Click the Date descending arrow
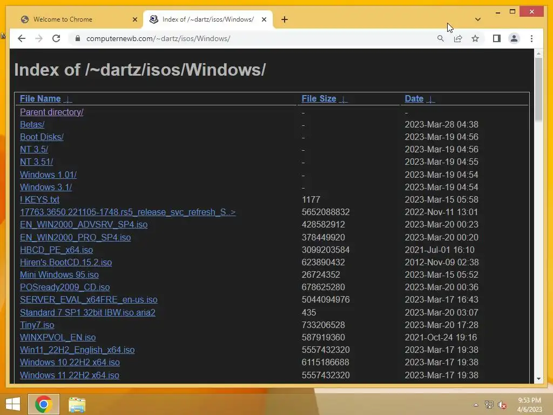 pos(430,99)
